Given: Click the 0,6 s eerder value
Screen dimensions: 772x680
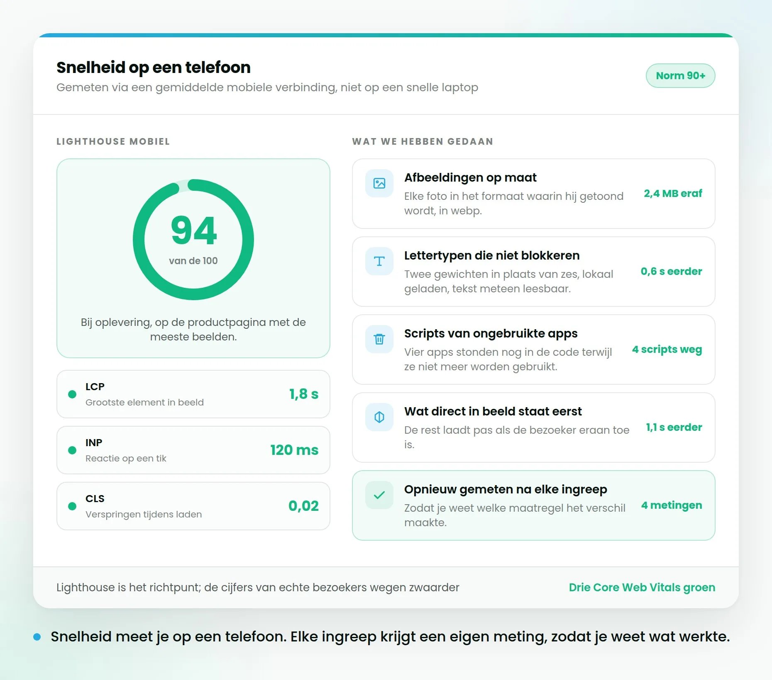Looking at the screenshot, I should pos(671,272).
